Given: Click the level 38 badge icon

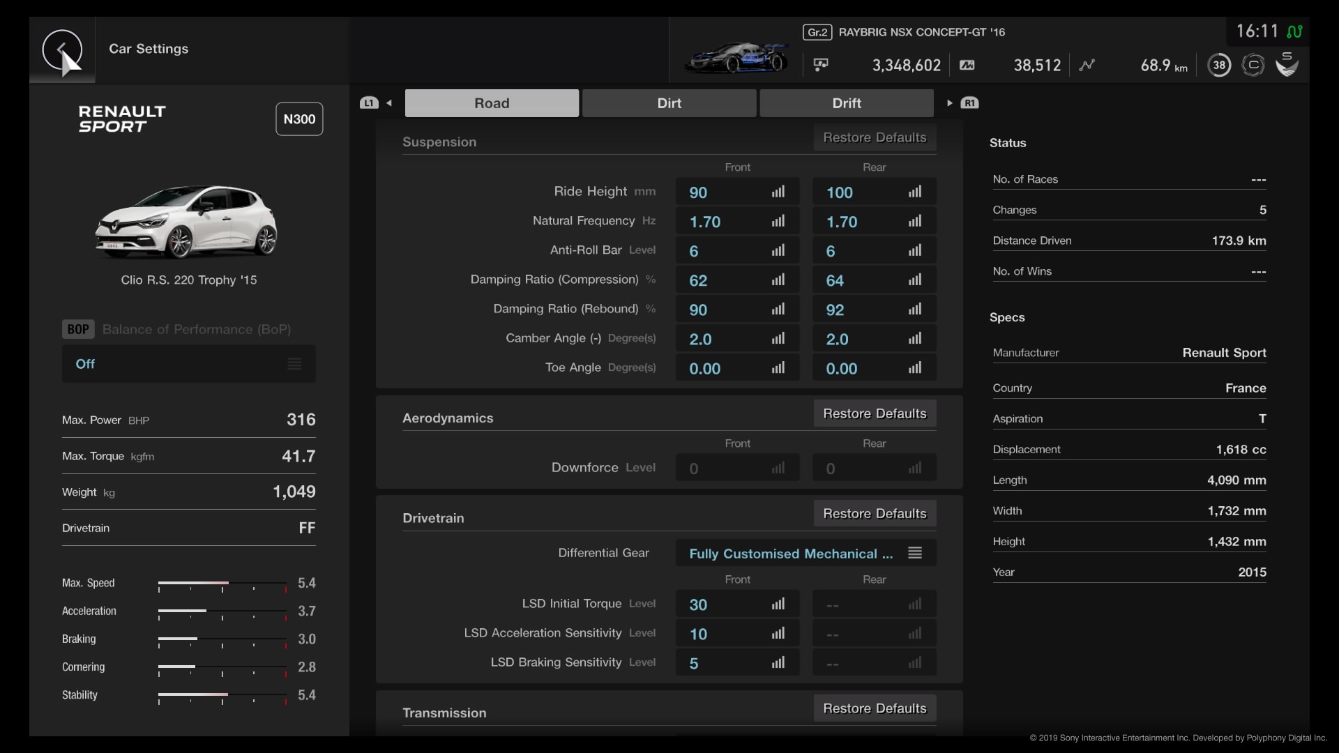Looking at the screenshot, I should tap(1219, 65).
